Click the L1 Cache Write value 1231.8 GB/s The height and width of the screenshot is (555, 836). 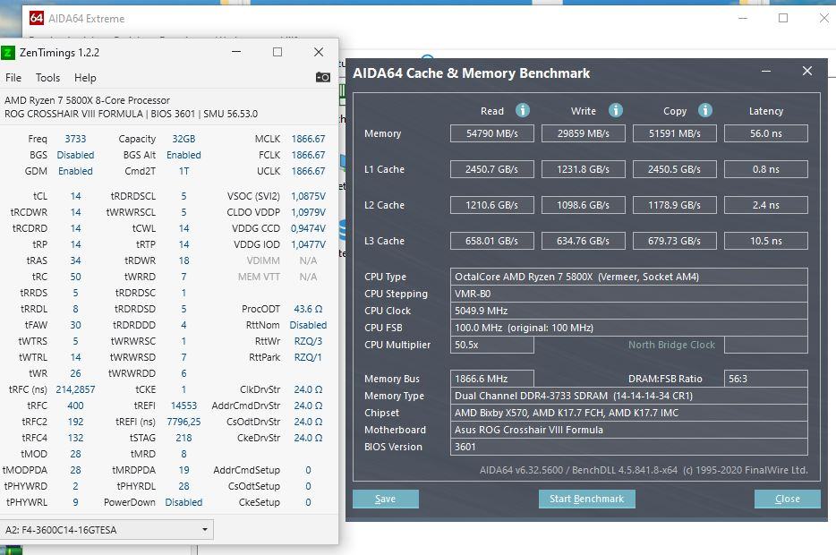coord(584,169)
